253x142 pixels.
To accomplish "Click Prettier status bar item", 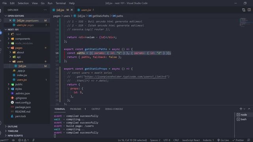I will [x=238, y=140].
